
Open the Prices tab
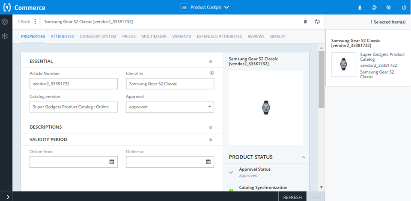[x=129, y=36]
